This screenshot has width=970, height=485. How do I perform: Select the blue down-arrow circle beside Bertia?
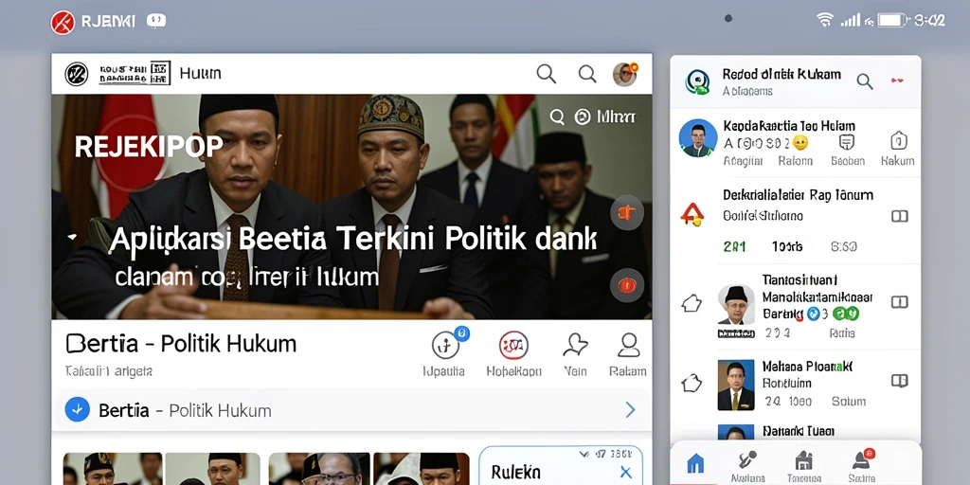click(x=78, y=409)
